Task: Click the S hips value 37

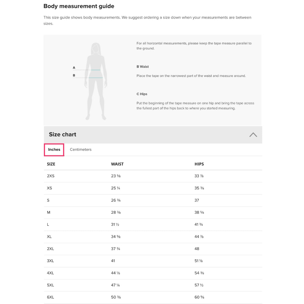Action: (x=197, y=200)
